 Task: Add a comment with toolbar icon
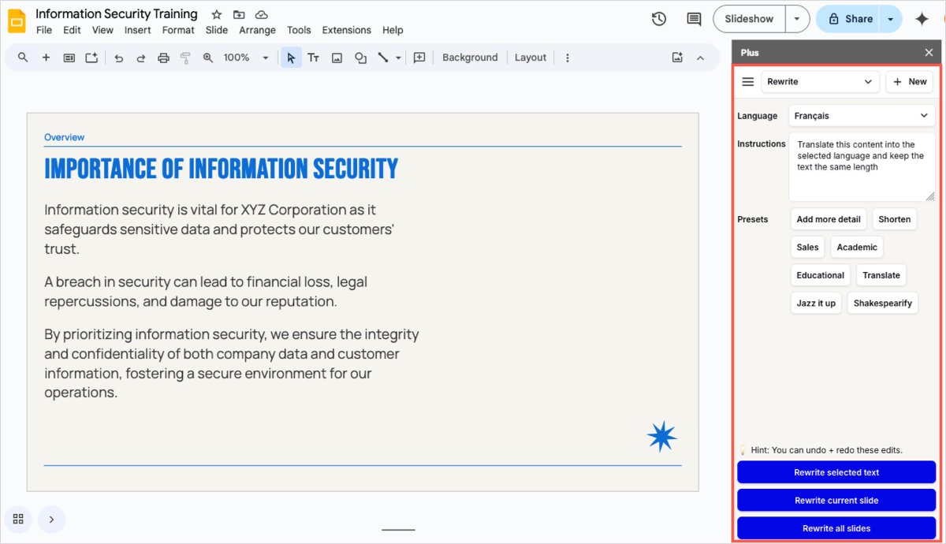[419, 58]
